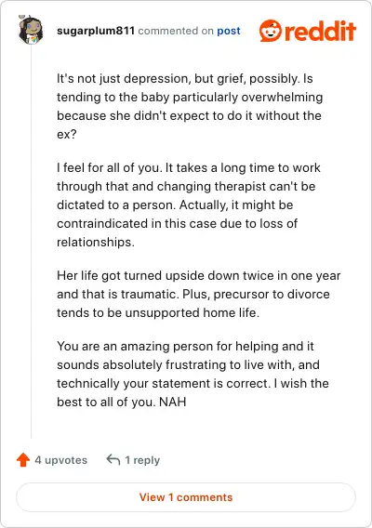The width and height of the screenshot is (372, 528).
Task: Click the "NAH" verdict word
Action: tap(173, 402)
